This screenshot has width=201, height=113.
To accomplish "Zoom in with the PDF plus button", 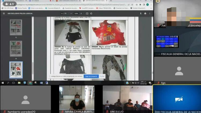I will coord(81,13).
